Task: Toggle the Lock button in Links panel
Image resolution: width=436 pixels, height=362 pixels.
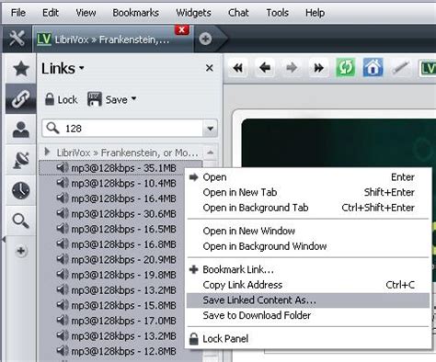Action: point(61,99)
